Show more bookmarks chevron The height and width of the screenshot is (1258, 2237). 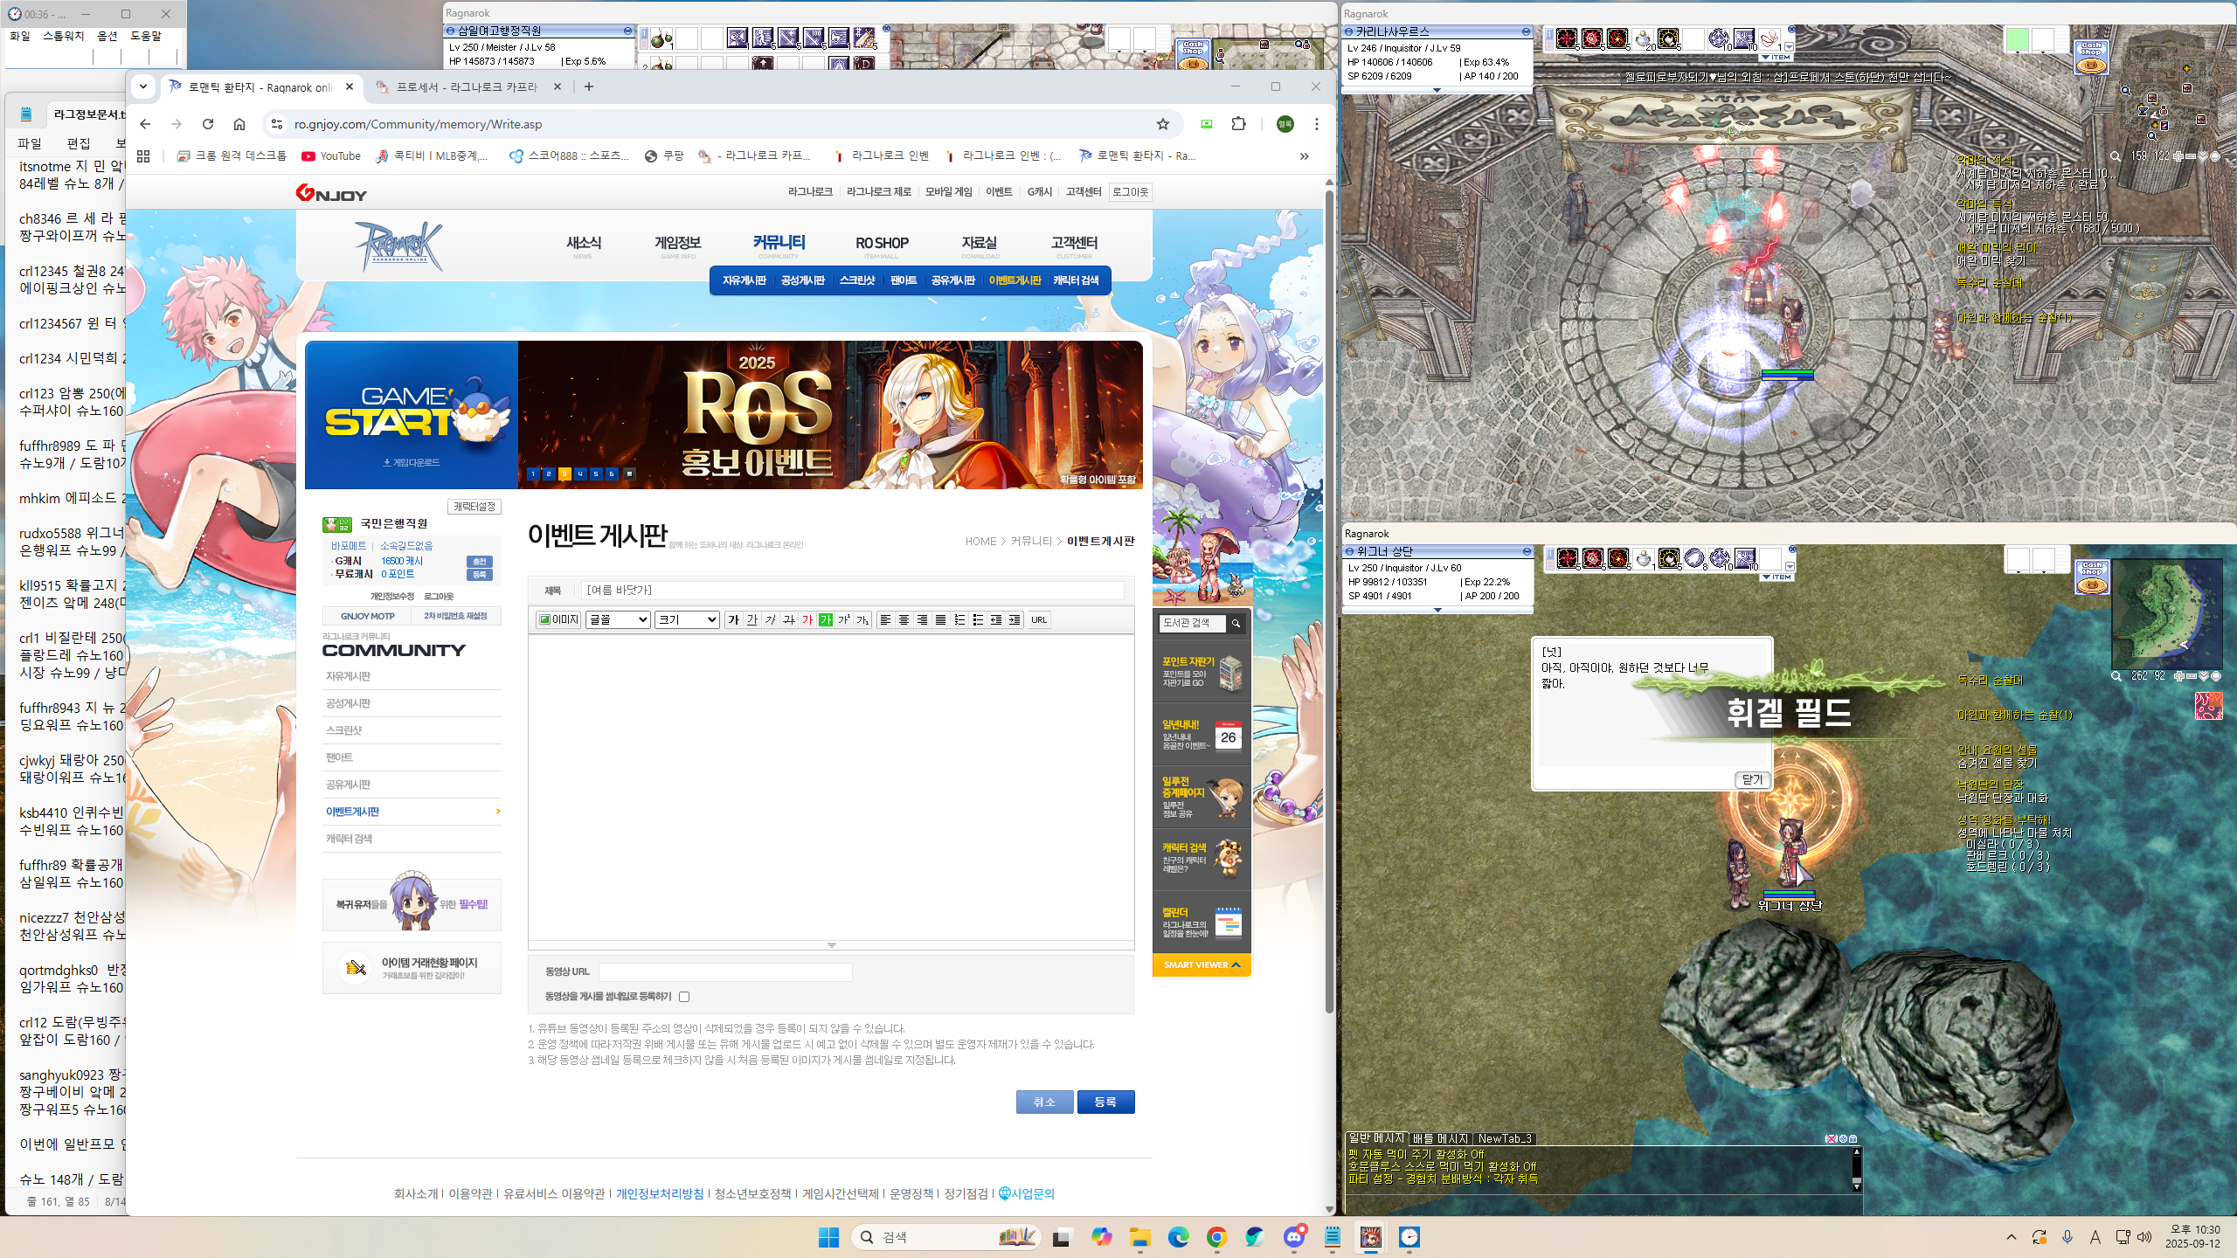coord(1304,156)
